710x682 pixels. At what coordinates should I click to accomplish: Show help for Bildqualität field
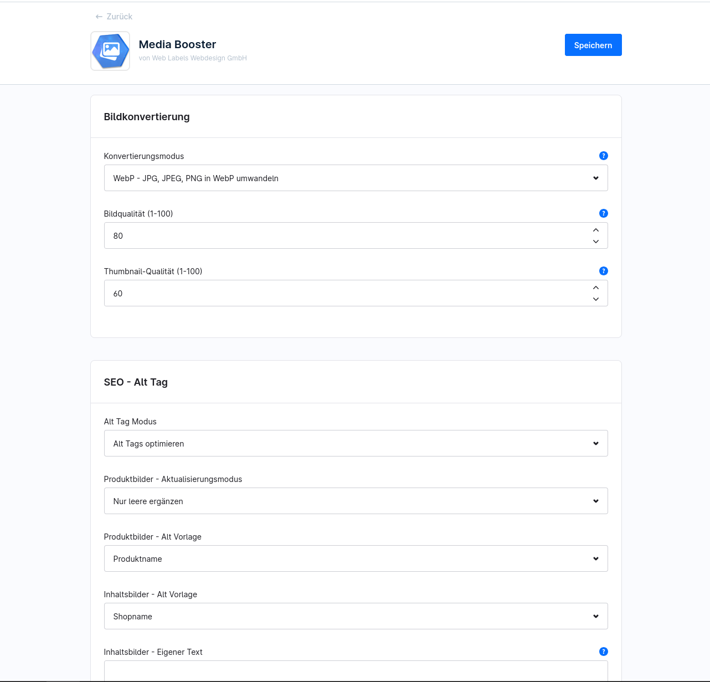(x=604, y=213)
